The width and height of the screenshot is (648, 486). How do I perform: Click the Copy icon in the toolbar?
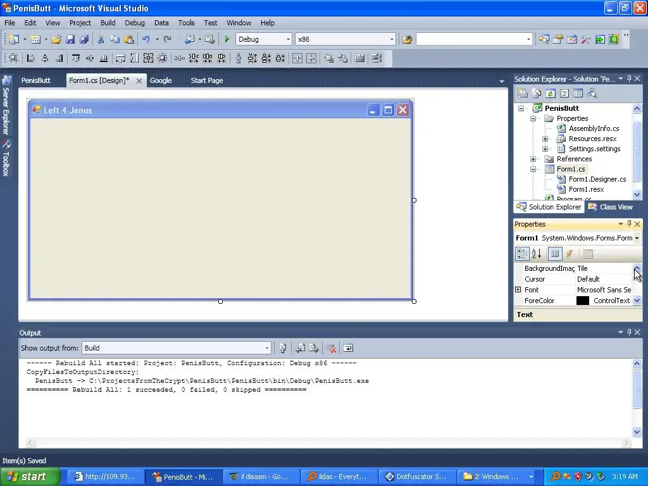[115, 39]
